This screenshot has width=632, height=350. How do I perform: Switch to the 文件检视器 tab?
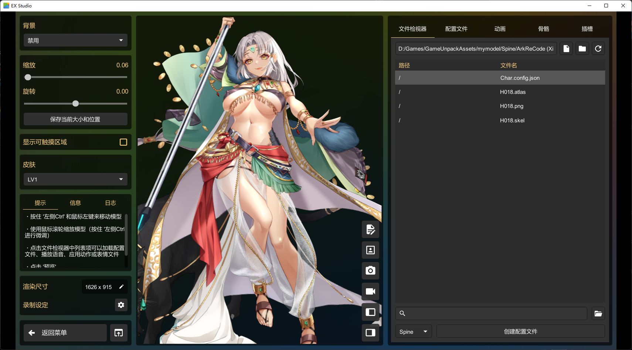413,29
